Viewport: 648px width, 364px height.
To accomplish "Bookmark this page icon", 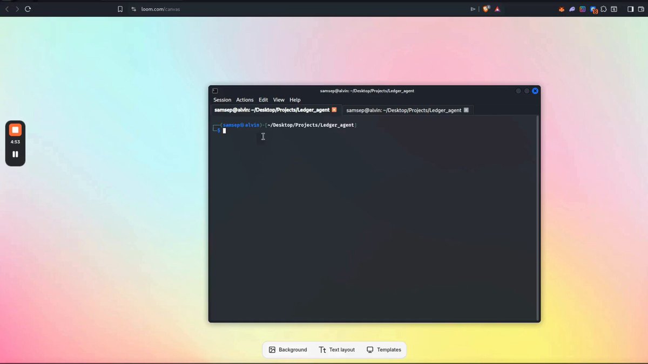I will coord(120,9).
